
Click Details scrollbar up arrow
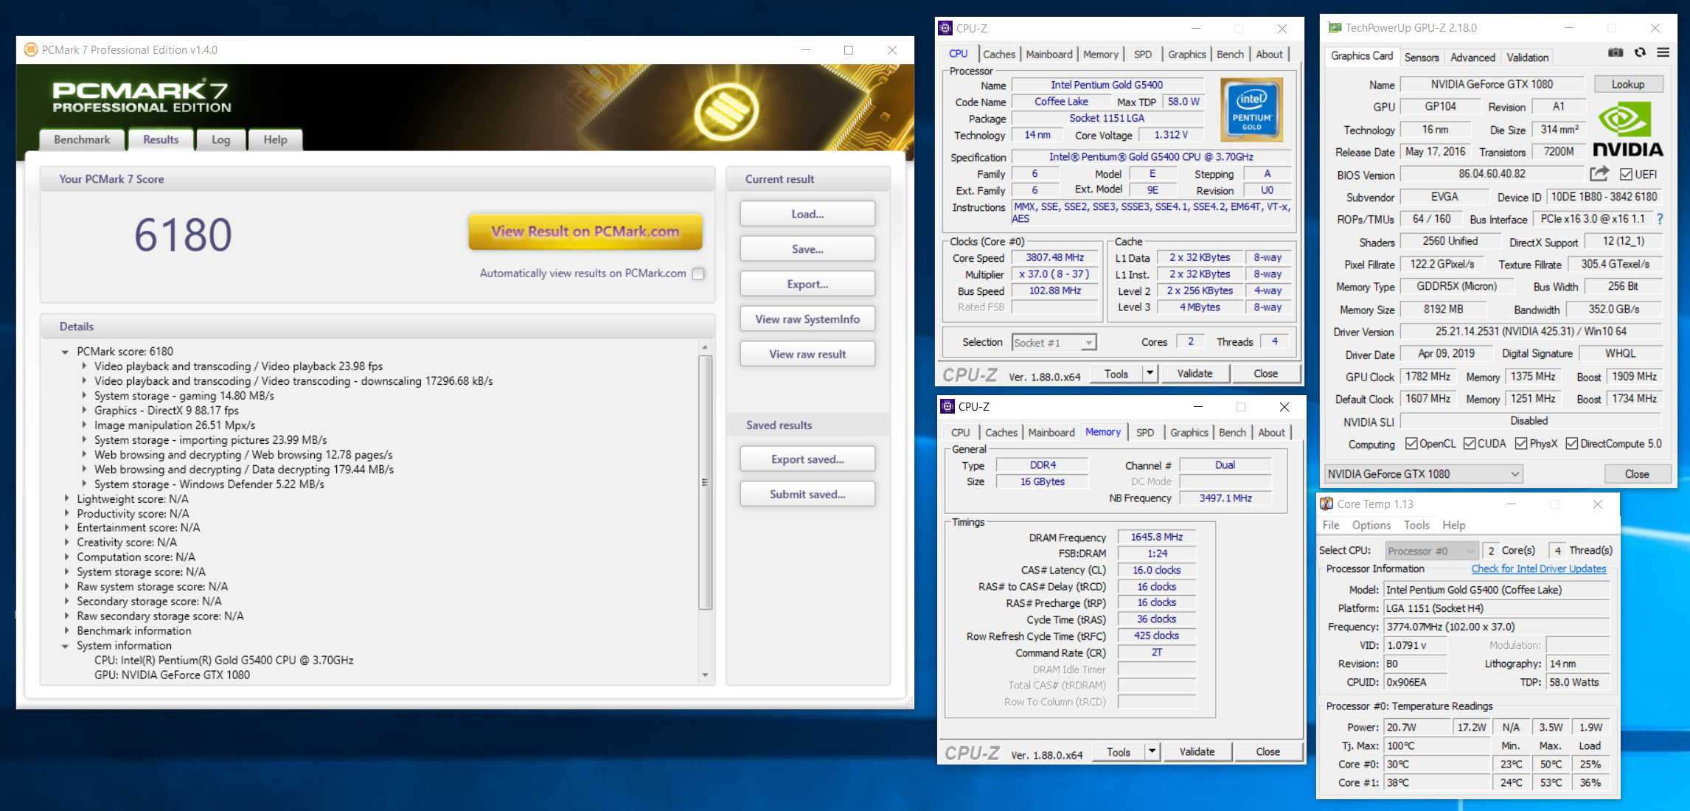pos(705,347)
